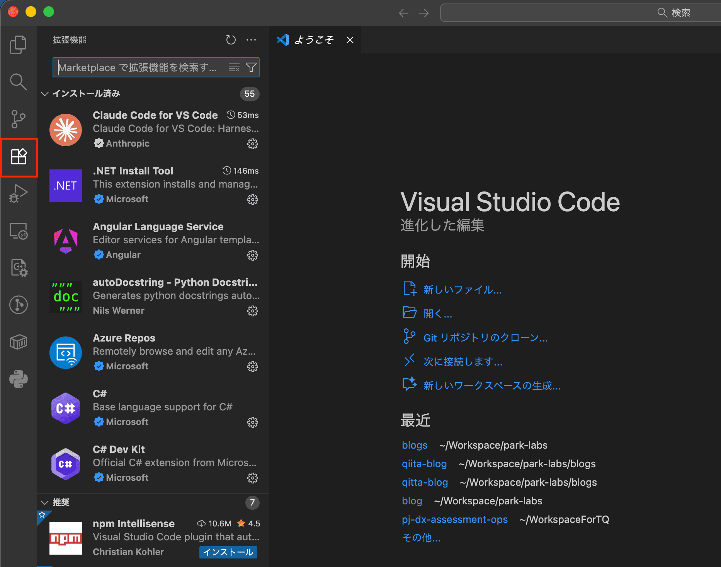Image resolution: width=721 pixels, height=567 pixels.
Task: Open the gear menu for Claude Code extension
Action: (253, 144)
